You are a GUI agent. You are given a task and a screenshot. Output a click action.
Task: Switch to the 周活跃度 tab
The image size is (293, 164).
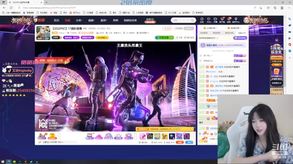tap(216, 33)
